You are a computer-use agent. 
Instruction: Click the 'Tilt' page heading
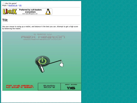click(x=5, y=20)
